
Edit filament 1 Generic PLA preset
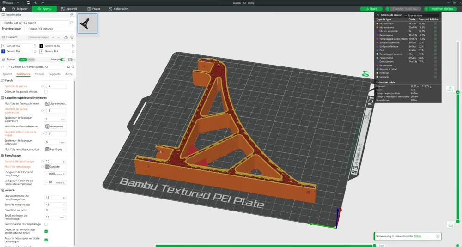(x=35, y=46)
